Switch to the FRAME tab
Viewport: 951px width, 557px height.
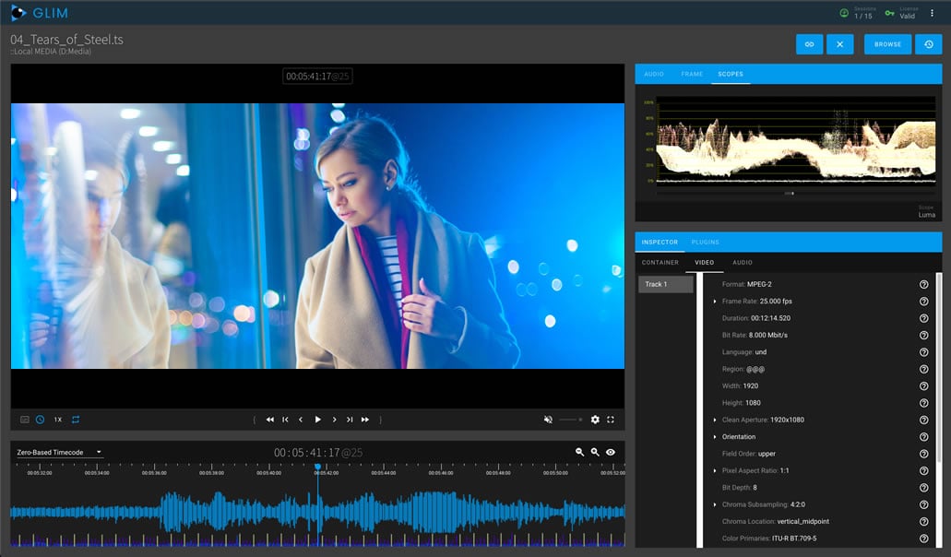click(692, 74)
